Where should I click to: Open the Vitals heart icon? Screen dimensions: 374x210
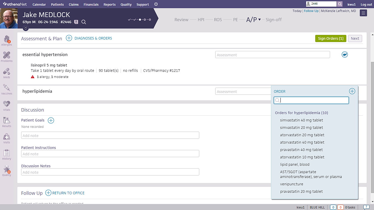(x=7, y=104)
